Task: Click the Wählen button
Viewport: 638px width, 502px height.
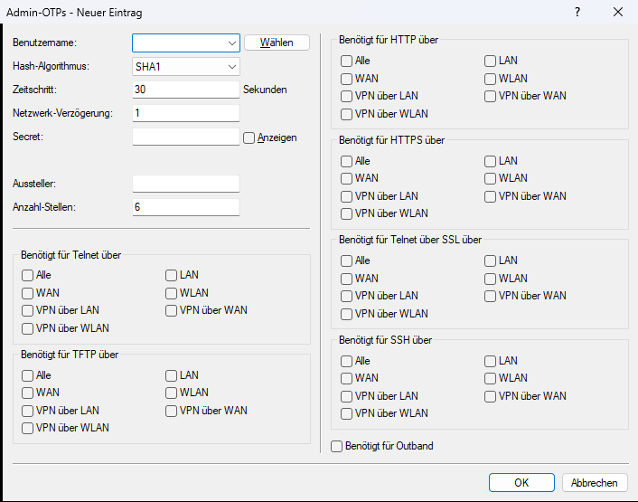Action: [x=277, y=43]
